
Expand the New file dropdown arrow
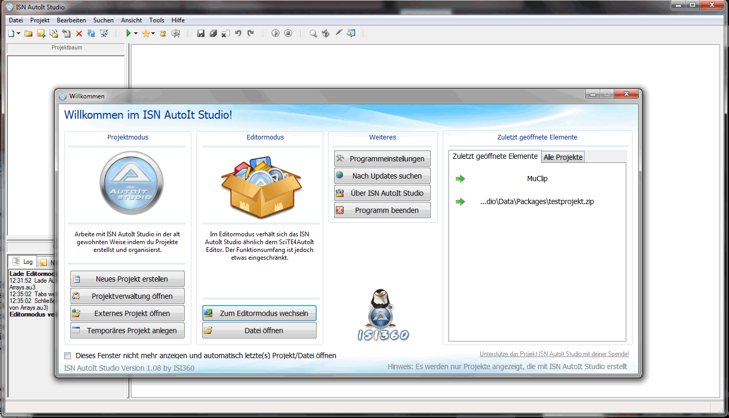point(19,33)
